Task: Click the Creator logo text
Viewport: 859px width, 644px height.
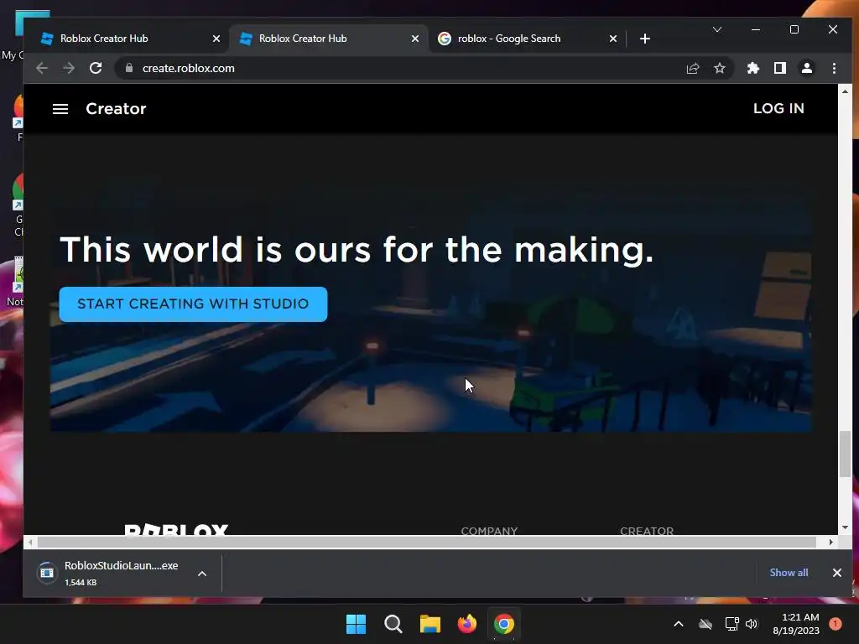Action: point(116,109)
